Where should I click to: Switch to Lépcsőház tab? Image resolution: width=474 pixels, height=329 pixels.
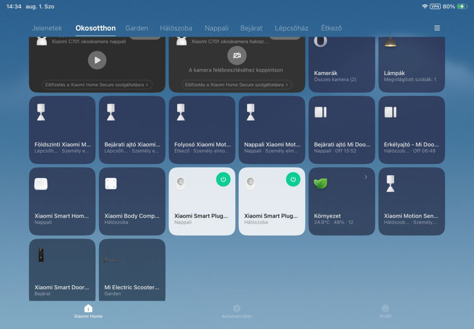point(292,28)
